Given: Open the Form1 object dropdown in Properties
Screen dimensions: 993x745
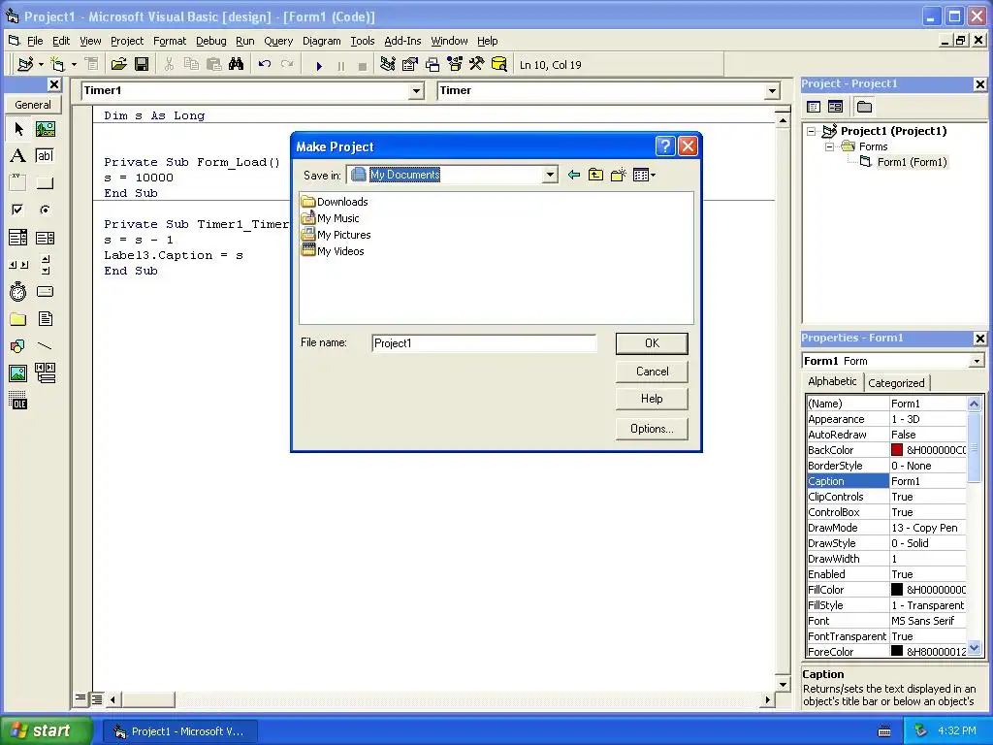Looking at the screenshot, I should (977, 361).
